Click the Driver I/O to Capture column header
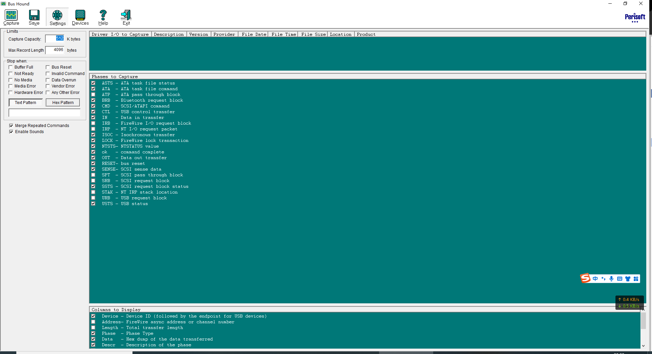The width and height of the screenshot is (652, 354). (x=120, y=34)
